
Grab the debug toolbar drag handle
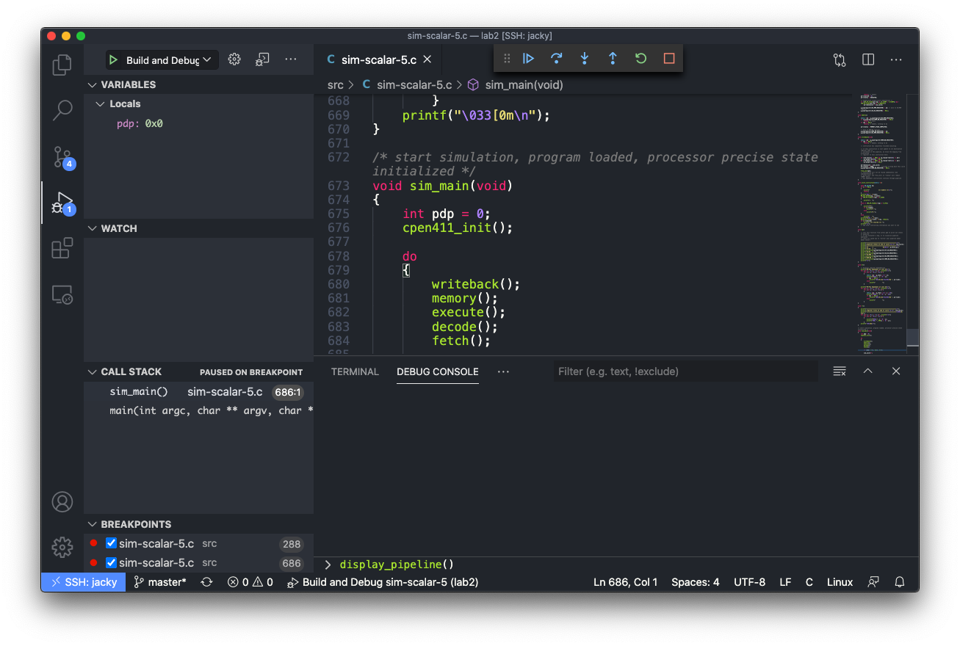click(x=506, y=58)
